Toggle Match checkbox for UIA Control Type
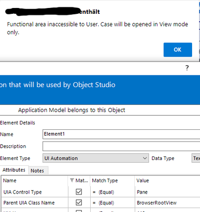The image size is (200, 212). point(79,192)
